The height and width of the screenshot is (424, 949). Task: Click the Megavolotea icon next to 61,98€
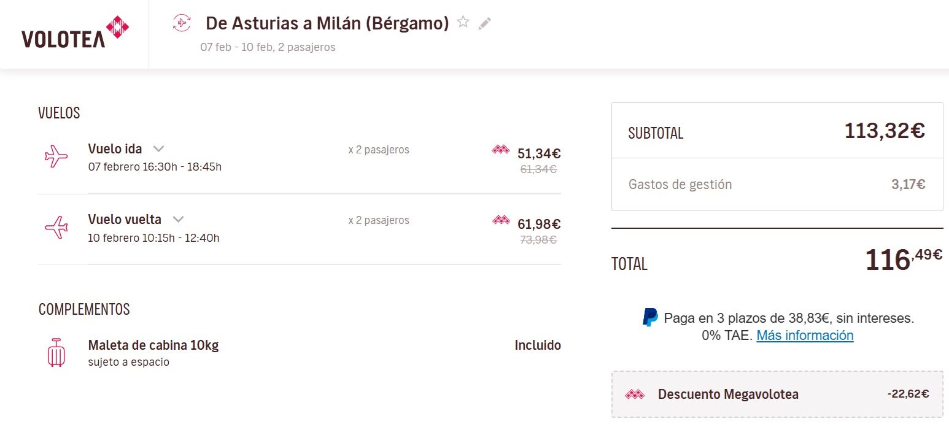click(x=501, y=220)
